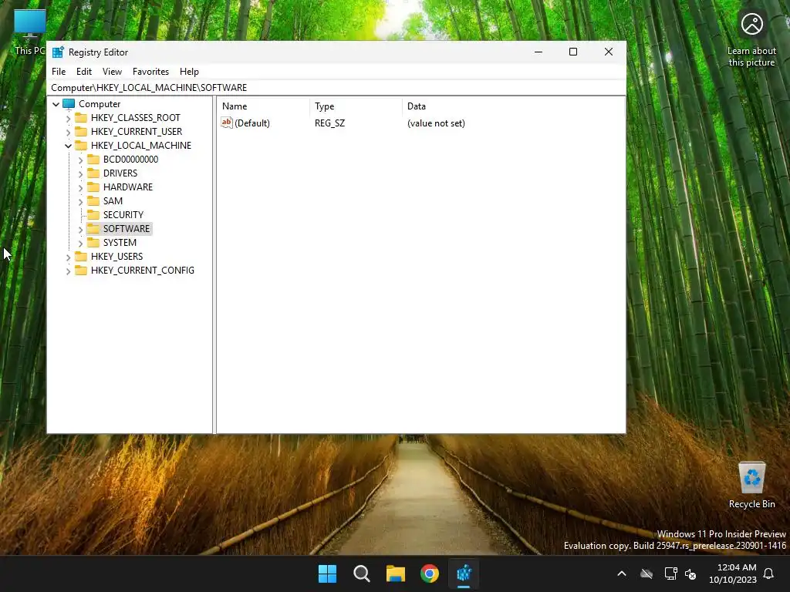Open the This PC desktop icon
Viewport: 790px width, 592px height.
29,32
